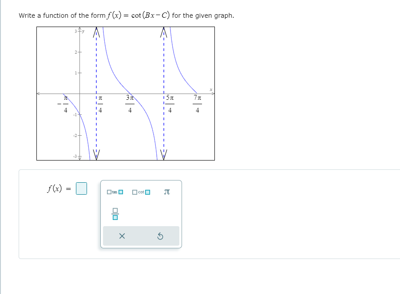Click the 3pi/4 label on the x-axis

tap(130, 102)
